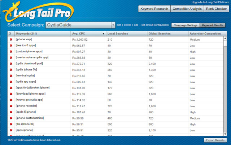Remove [how to make a cydia app] keyword
The width and height of the screenshot is (231, 145).
click(11, 58)
